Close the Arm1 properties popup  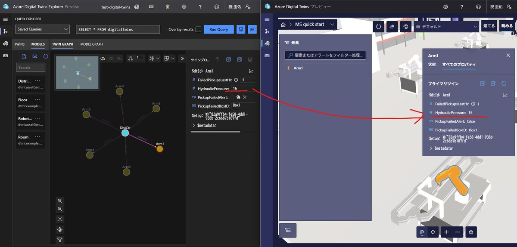(x=508, y=56)
